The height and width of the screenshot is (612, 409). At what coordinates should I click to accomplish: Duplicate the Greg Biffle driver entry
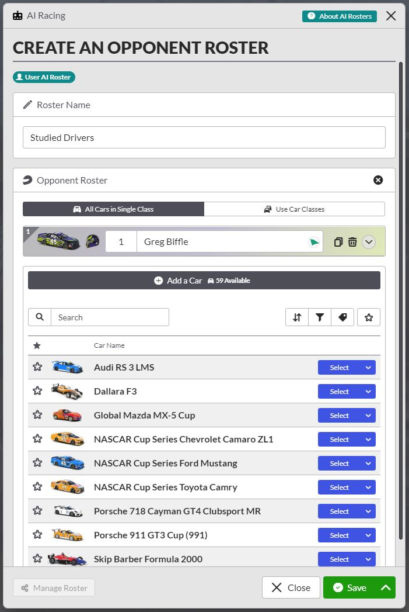(x=338, y=242)
